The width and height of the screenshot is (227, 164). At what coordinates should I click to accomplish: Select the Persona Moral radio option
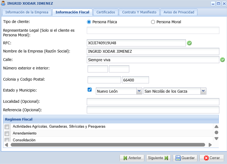(153, 22)
